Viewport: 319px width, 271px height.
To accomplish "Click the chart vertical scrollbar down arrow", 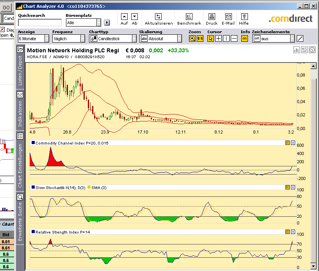I will pyautogui.click(x=313, y=266).
